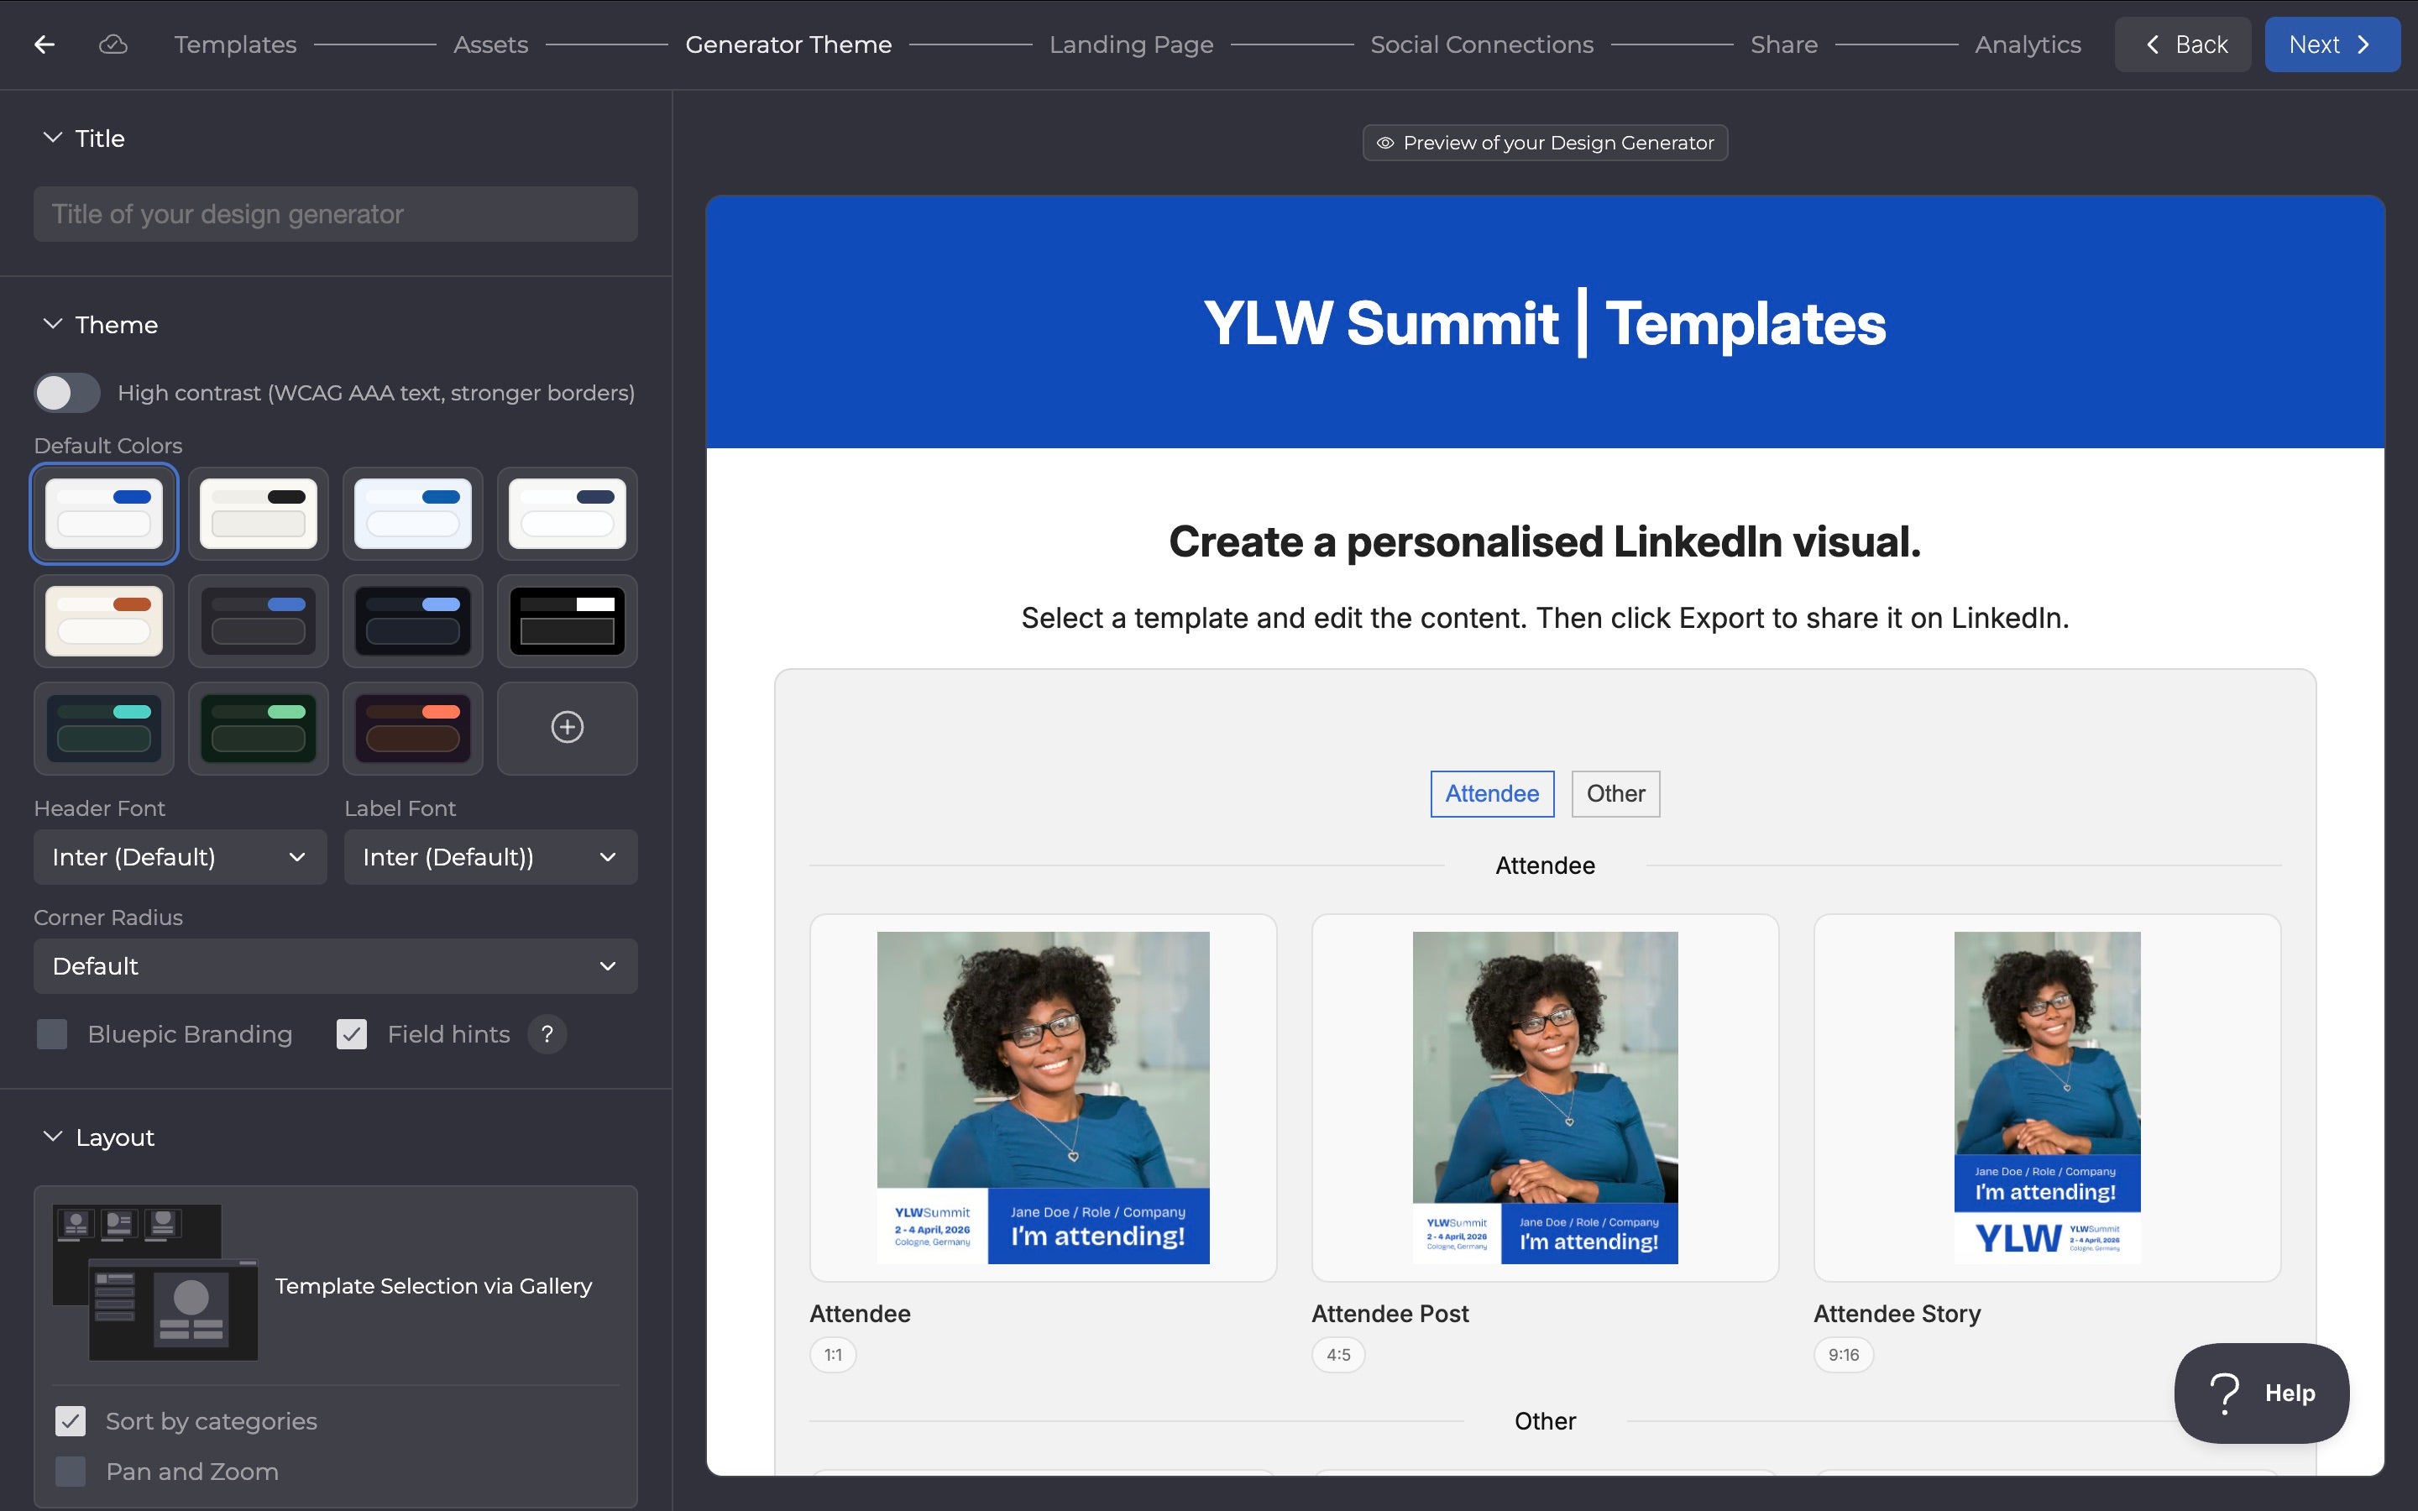
Task: Select the Other category filter
Action: [x=1615, y=793]
